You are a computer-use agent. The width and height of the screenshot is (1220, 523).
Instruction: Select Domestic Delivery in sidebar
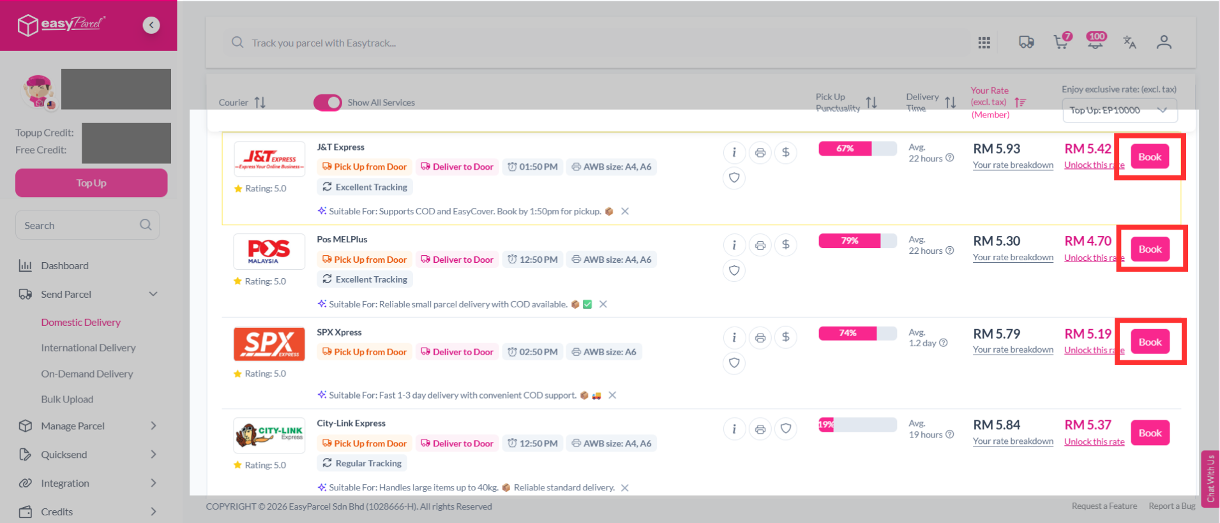pyautogui.click(x=81, y=323)
